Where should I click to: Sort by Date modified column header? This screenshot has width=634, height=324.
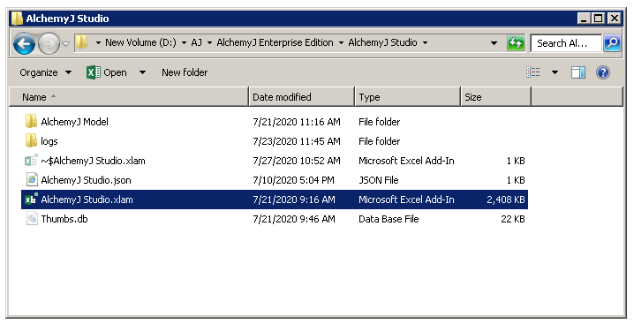[x=302, y=97]
